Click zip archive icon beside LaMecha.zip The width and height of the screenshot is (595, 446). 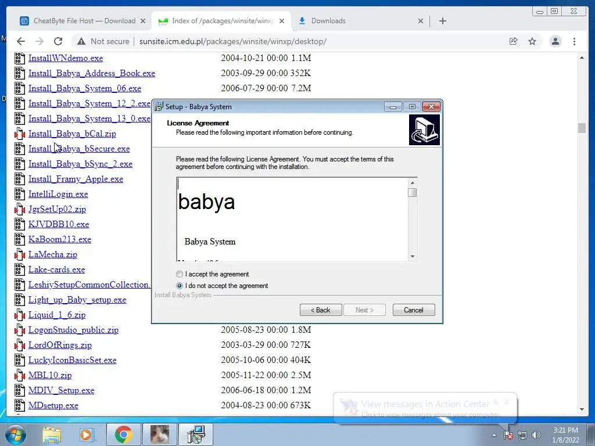point(20,254)
